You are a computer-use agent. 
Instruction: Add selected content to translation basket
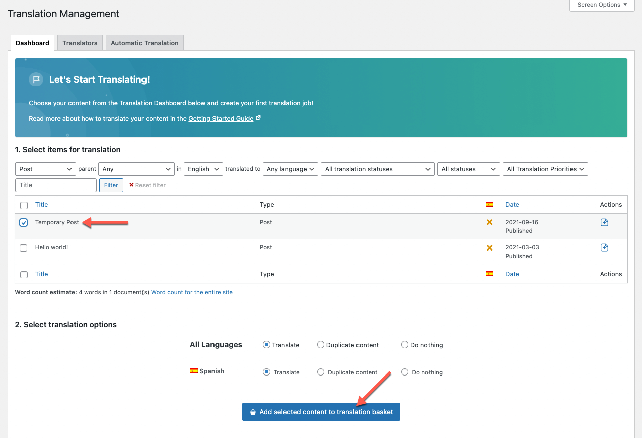[321, 412]
